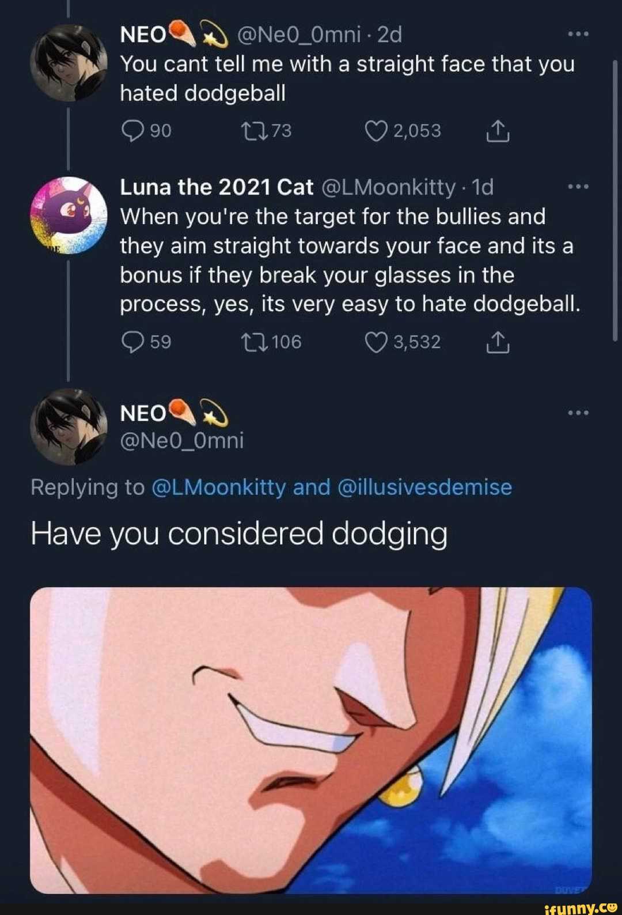Image resolution: width=622 pixels, height=915 pixels.
Task: Reply to Luna the 2021 Cat's tweet
Action: (133, 342)
